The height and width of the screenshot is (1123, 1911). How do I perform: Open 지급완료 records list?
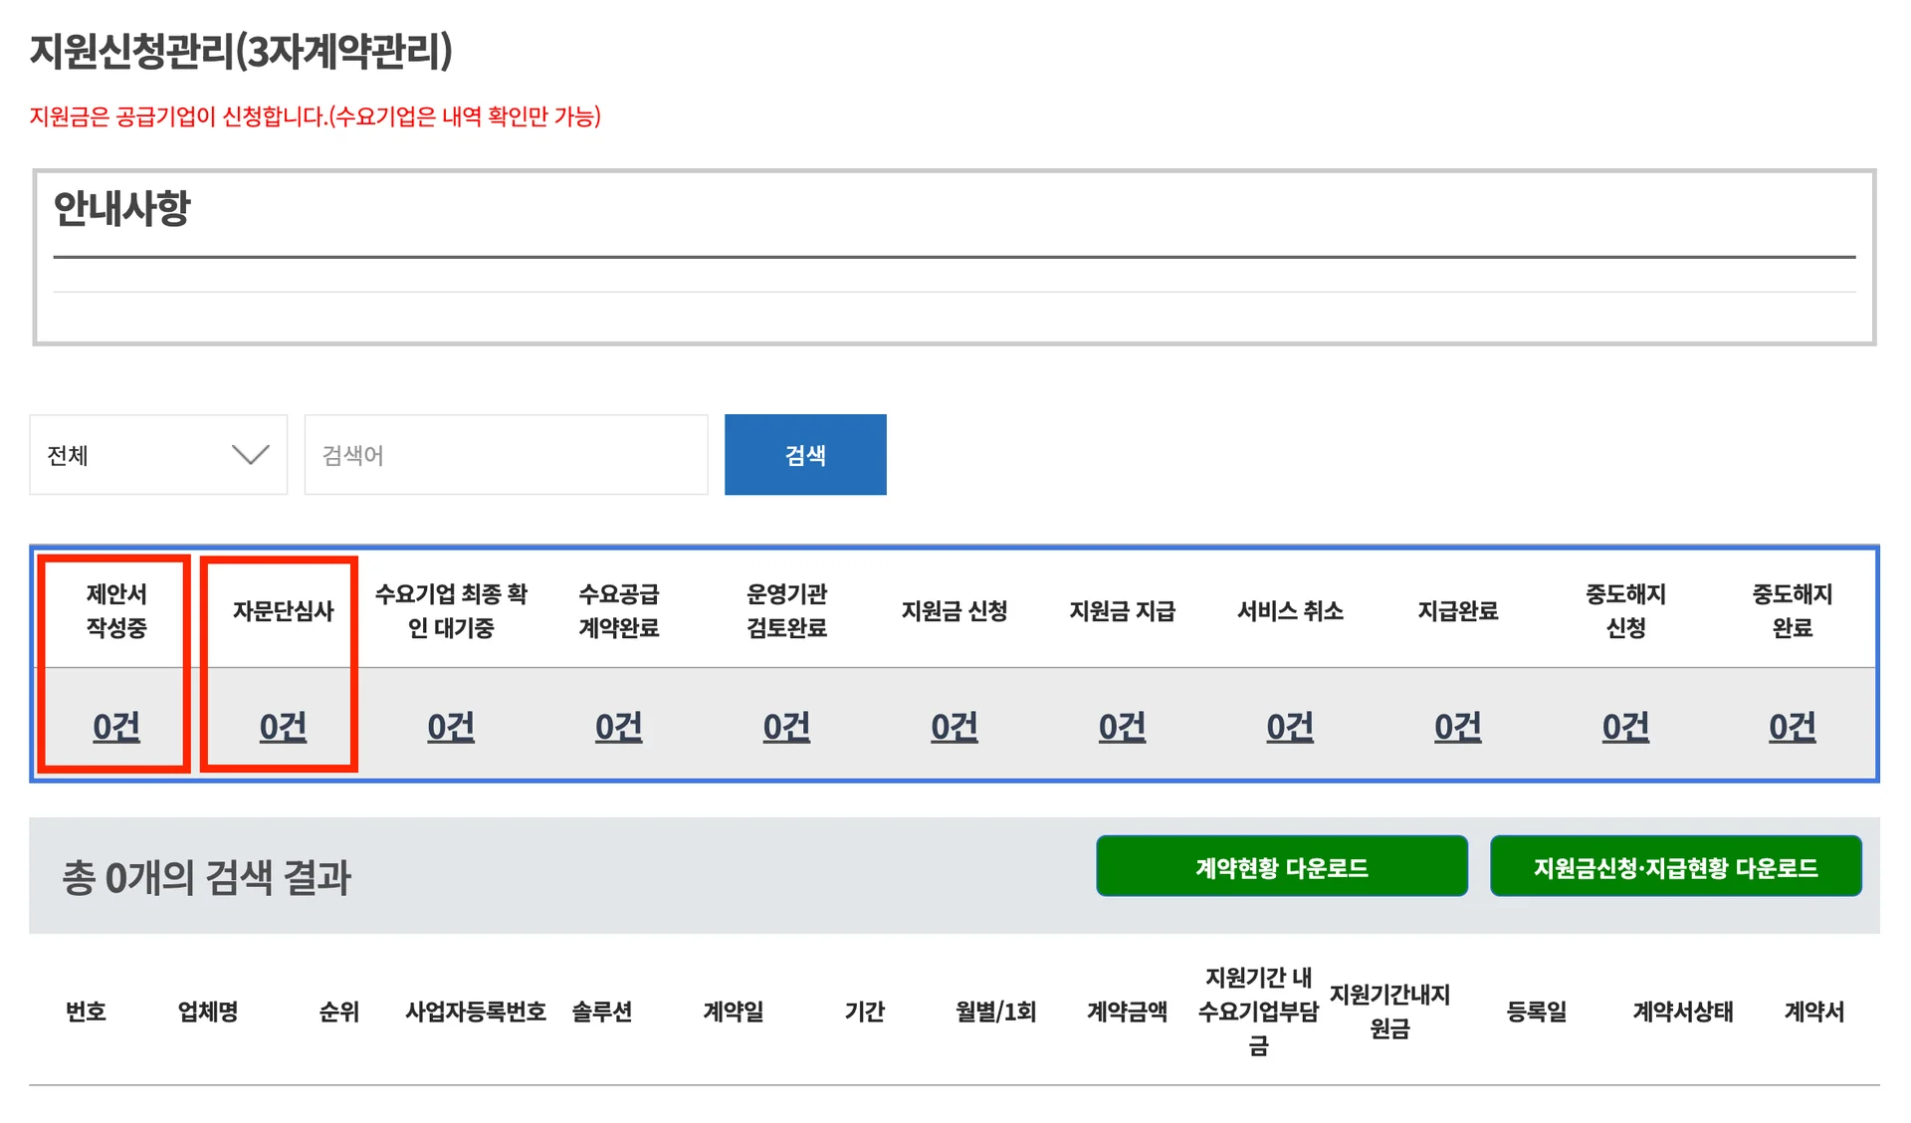coord(1455,726)
